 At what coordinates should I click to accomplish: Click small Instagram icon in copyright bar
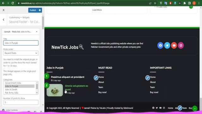[x=164, y=108]
